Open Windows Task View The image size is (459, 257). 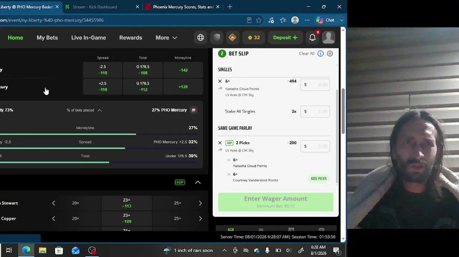[9, 250]
